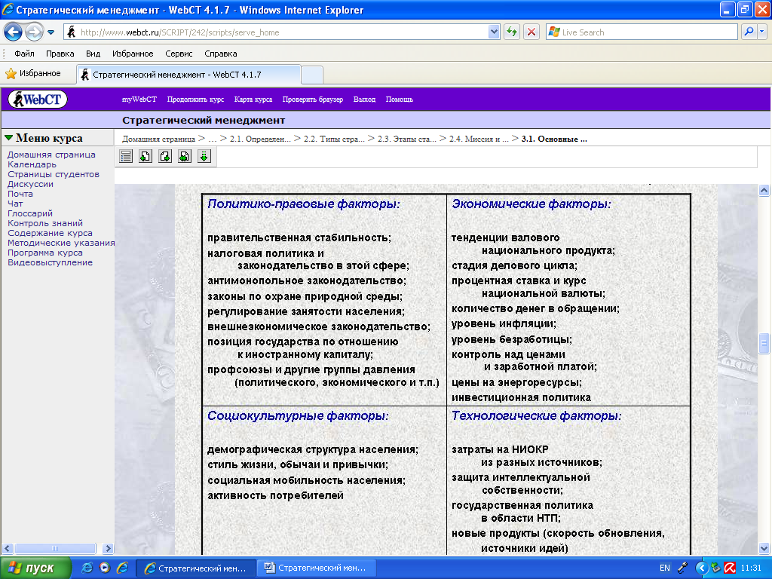This screenshot has width=772, height=579.
Task: Open the Avira antivirus tray icon
Action: 730,568
